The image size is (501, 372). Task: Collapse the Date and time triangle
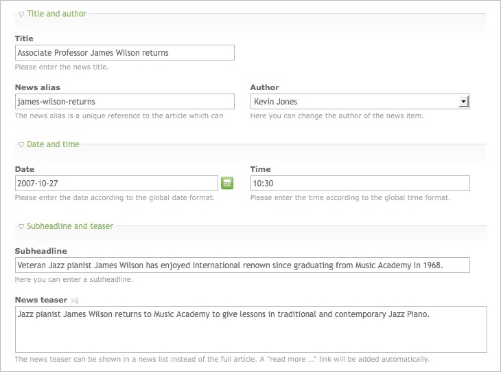(x=21, y=144)
